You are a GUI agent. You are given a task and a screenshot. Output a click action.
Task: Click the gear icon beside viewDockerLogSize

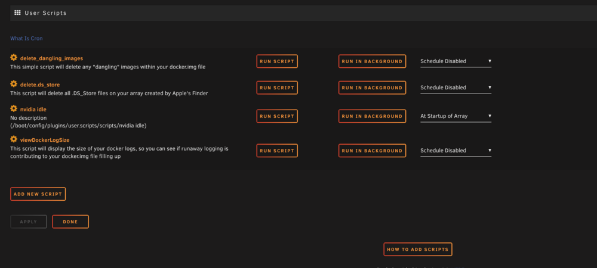click(x=14, y=139)
